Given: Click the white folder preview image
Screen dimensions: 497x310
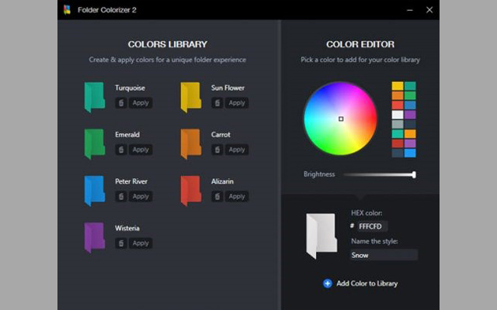Looking at the screenshot, I should click(321, 236).
